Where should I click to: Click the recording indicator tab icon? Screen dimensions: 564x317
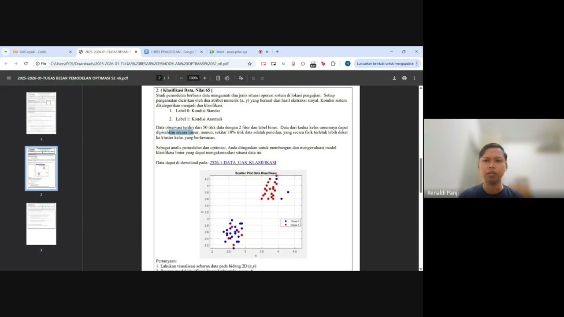(x=260, y=52)
